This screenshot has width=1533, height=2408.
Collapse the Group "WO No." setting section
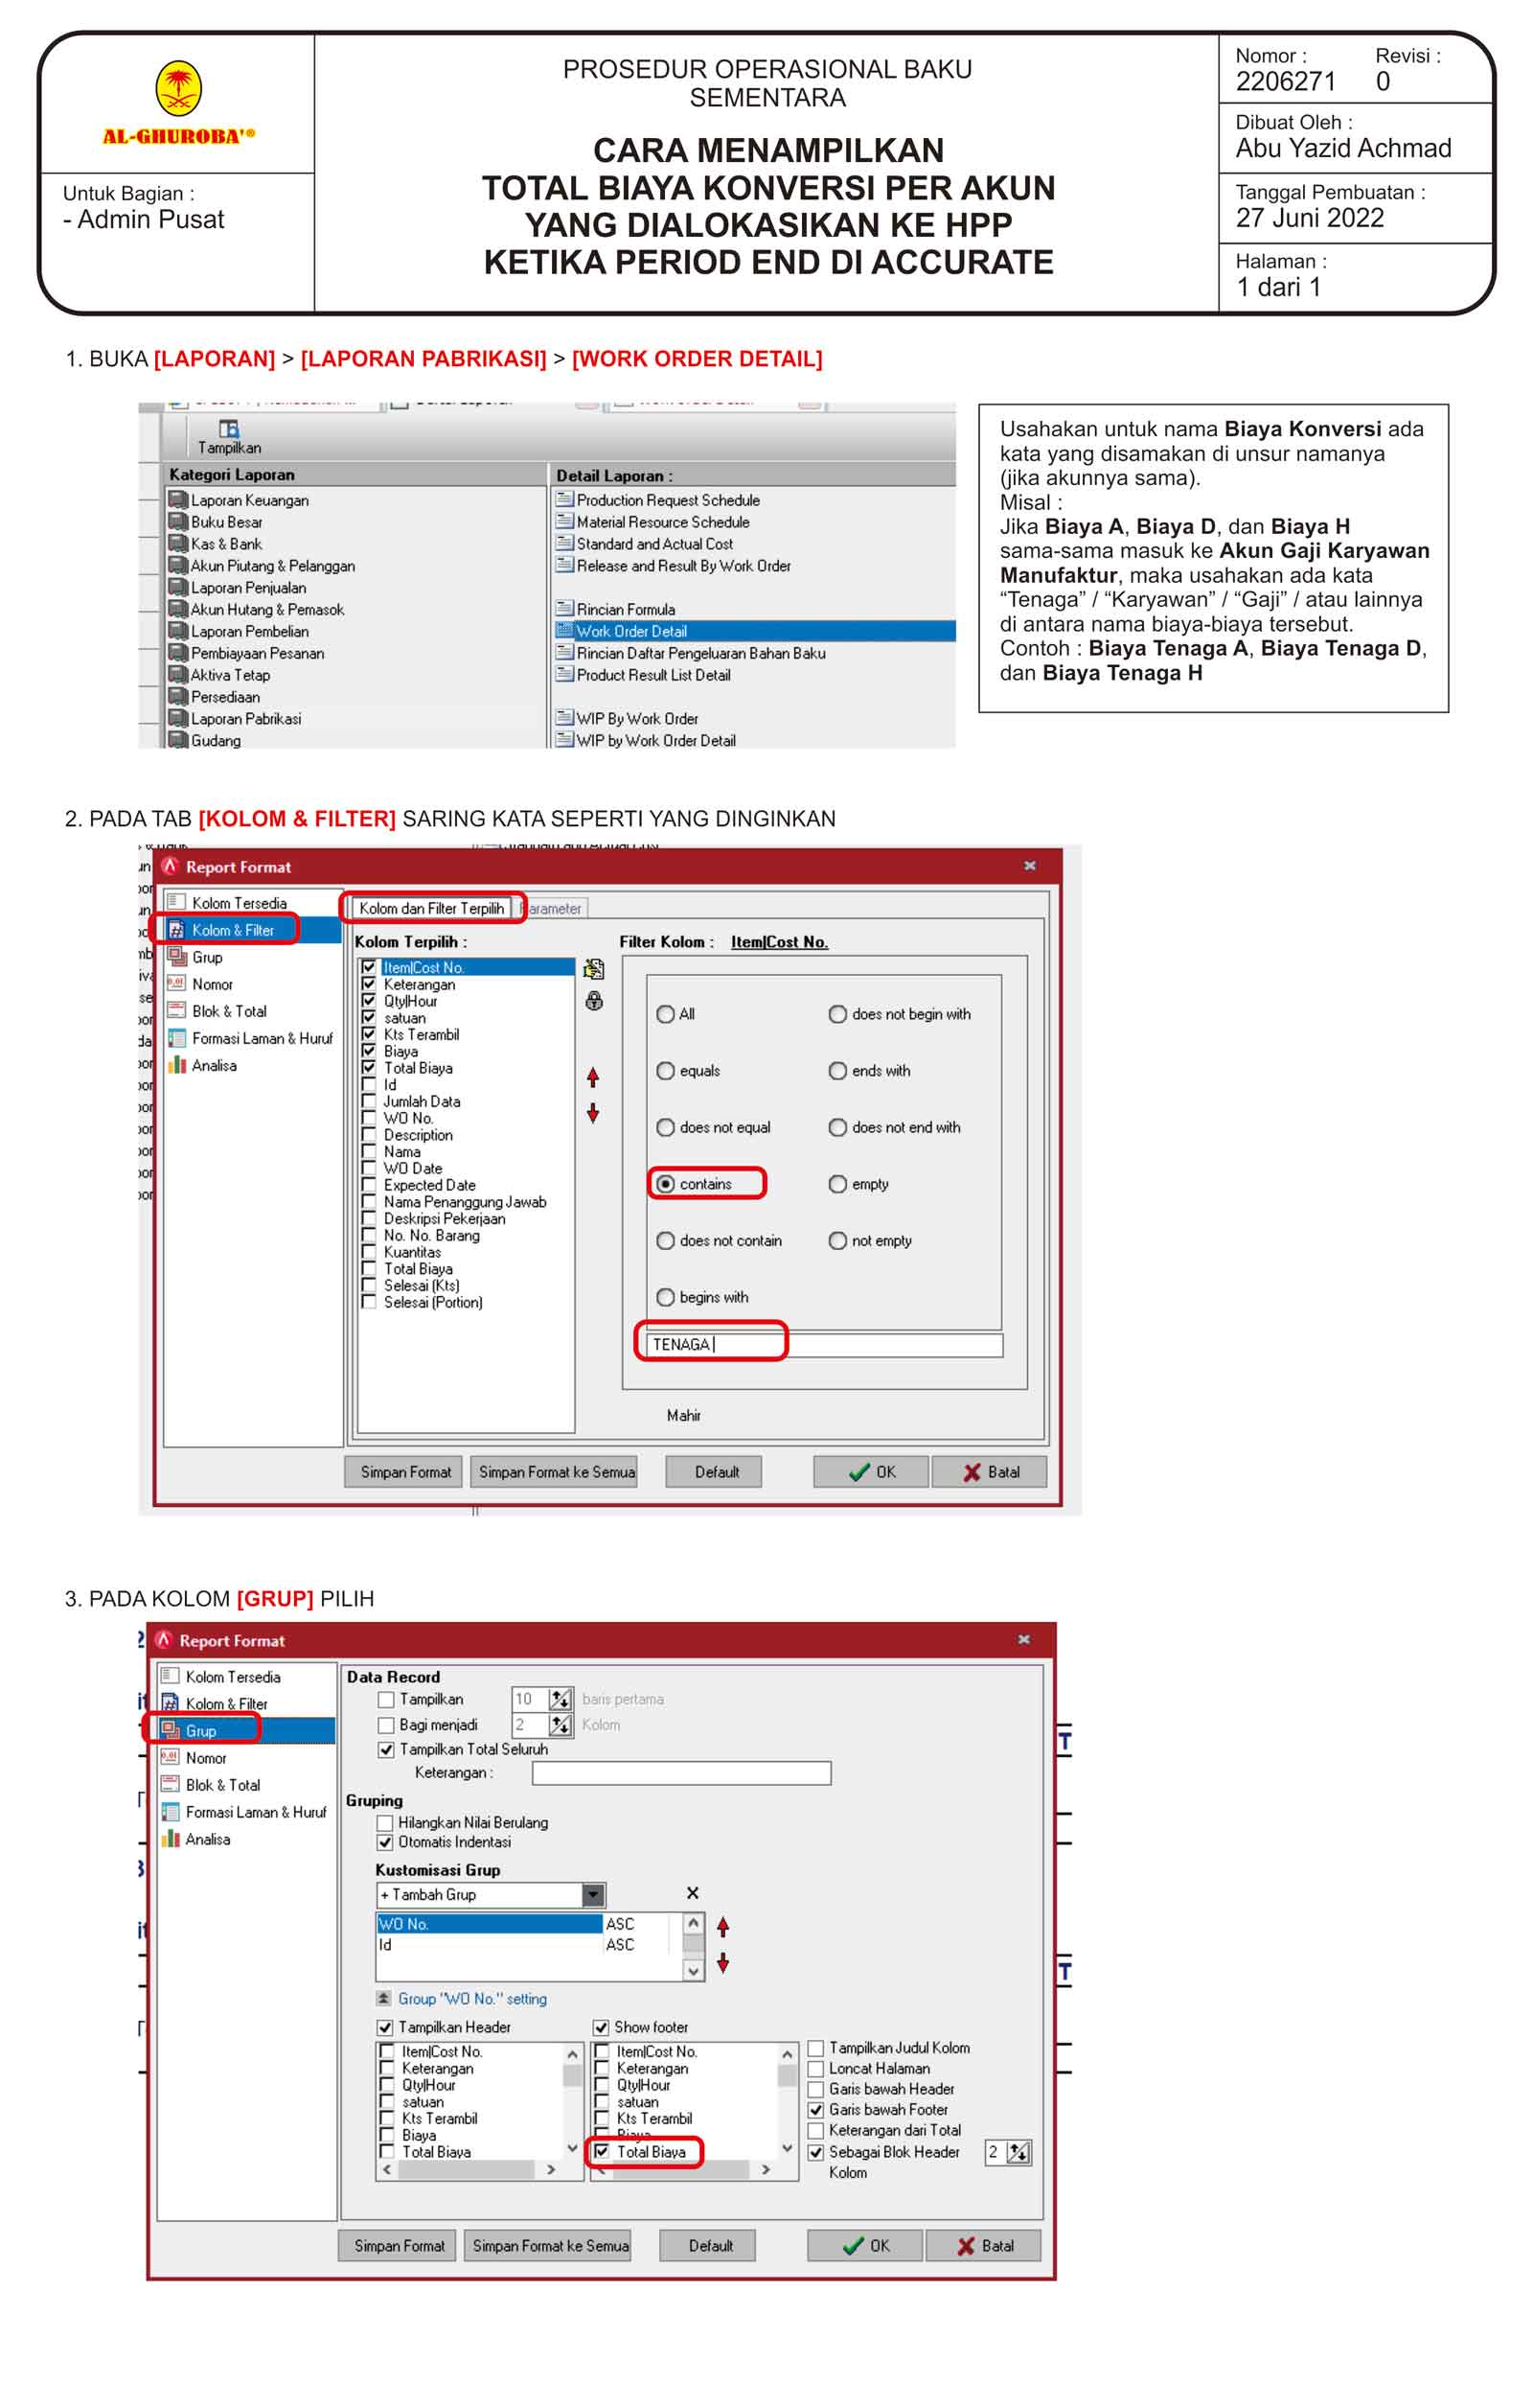pyautogui.click(x=384, y=1998)
